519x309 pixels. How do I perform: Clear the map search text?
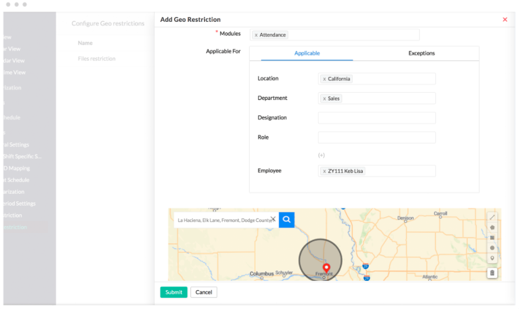[273, 220]
